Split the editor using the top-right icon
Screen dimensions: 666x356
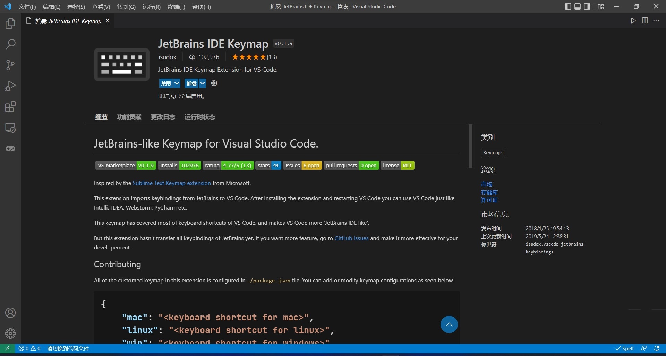(645, 20)
